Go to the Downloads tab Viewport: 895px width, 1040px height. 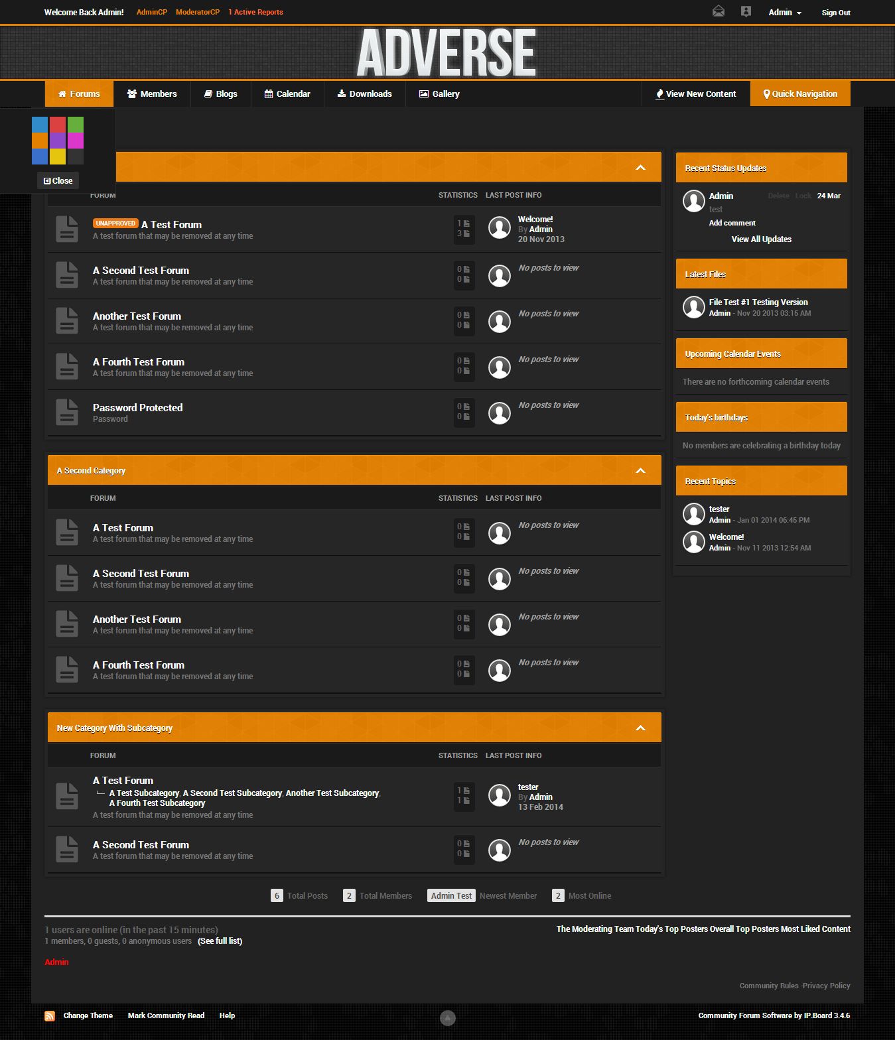[364, 94]
